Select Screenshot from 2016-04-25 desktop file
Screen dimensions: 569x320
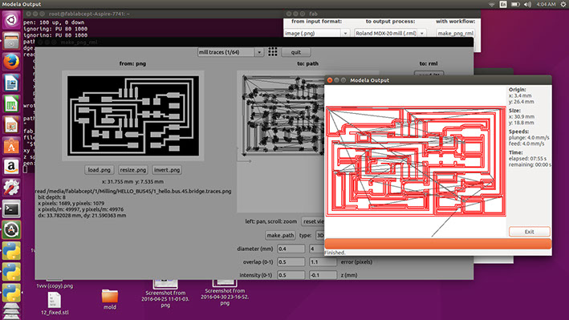tap(165, 294)
